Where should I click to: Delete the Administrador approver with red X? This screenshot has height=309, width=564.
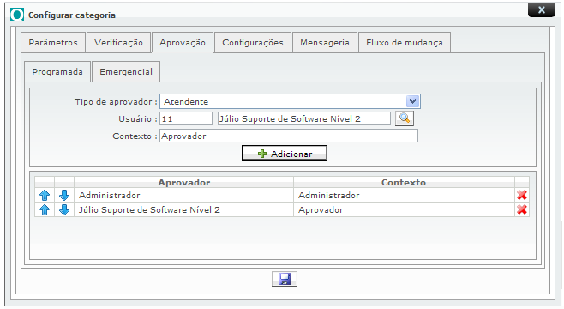click(x=521, y=195)
